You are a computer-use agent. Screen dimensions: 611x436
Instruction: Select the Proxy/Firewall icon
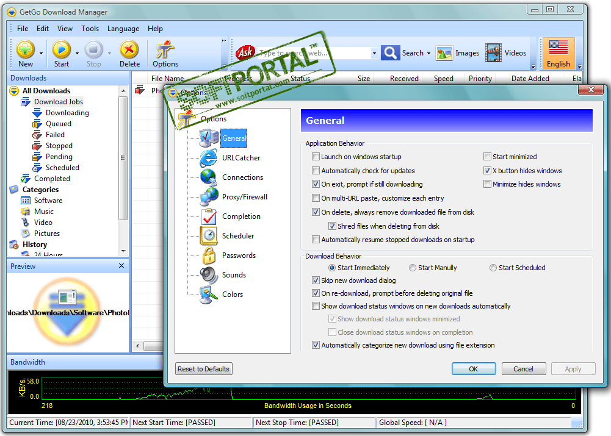[209, 196]
